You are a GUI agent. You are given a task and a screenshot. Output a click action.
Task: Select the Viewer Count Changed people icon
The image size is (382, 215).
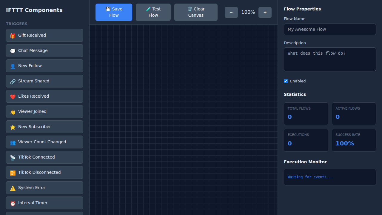[x=13, y=142]
